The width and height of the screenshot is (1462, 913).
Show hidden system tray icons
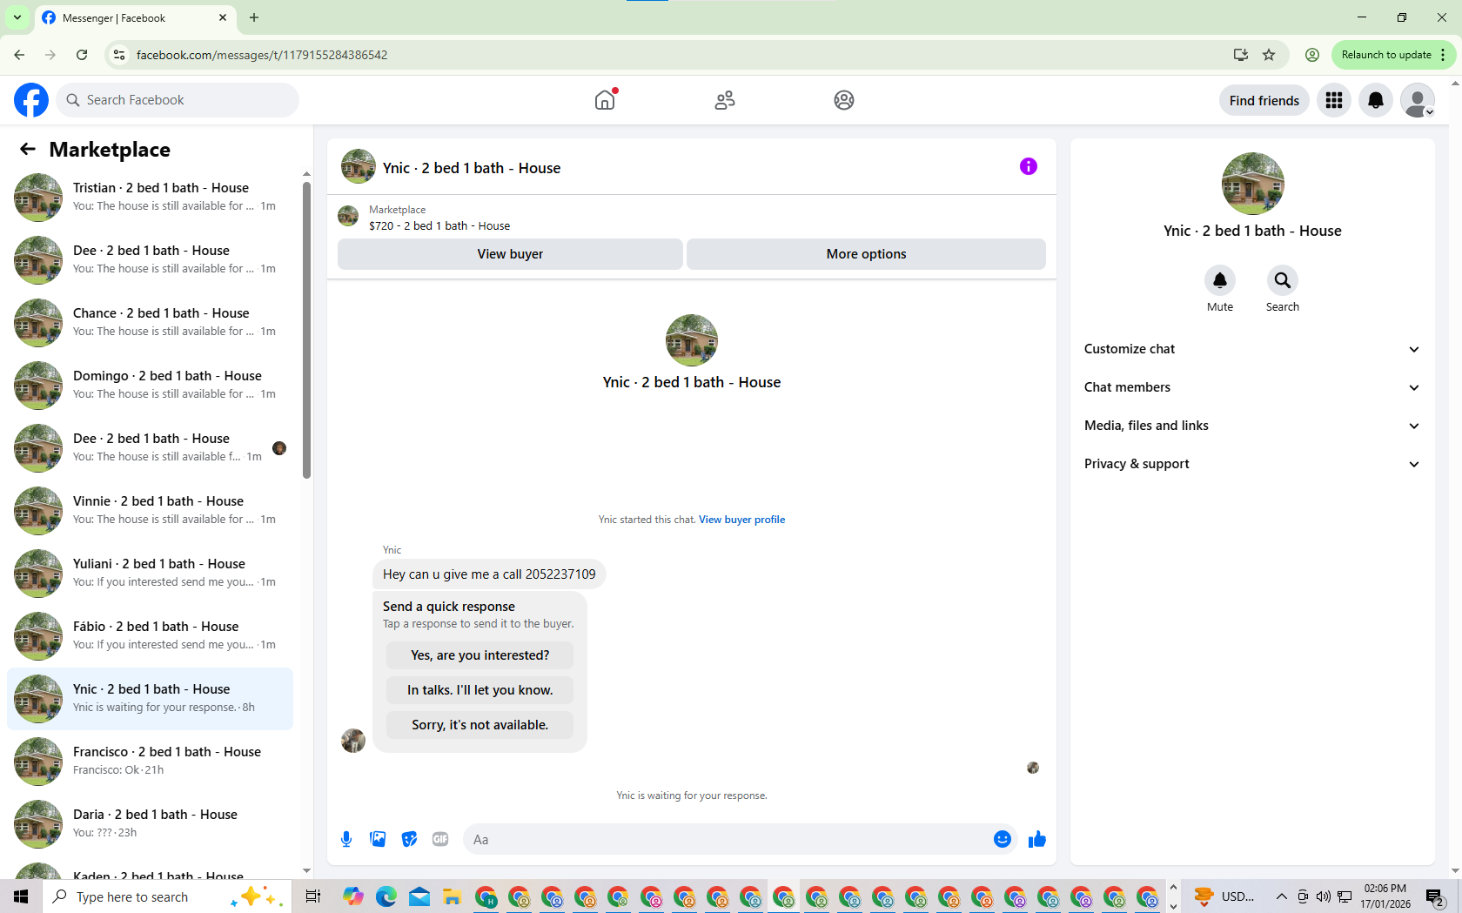click(1281, 896)
